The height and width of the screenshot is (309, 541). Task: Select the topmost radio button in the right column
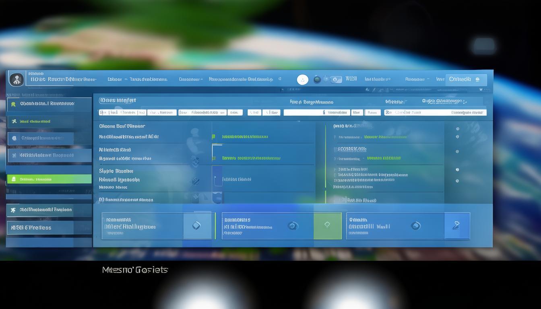[457, 129]
